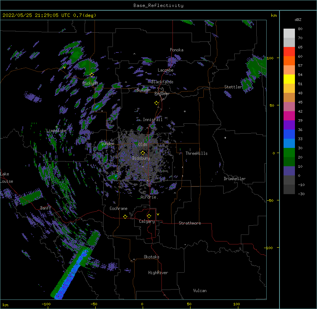
Task: Click the yellow diamond marker beside RockyMH
Action: pyautogui.click(x=92, y=75)
